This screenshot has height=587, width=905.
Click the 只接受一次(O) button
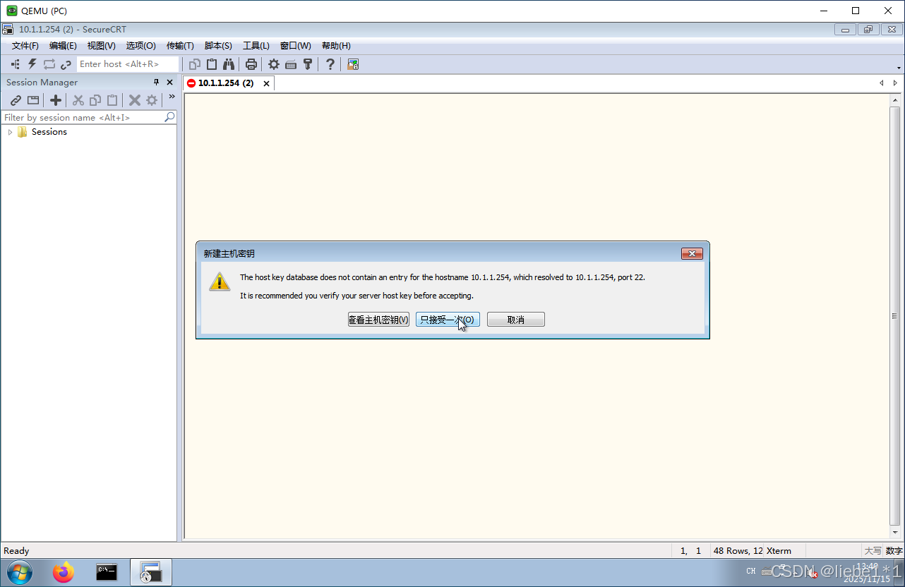pyautogui.click(x=448, y=320)
